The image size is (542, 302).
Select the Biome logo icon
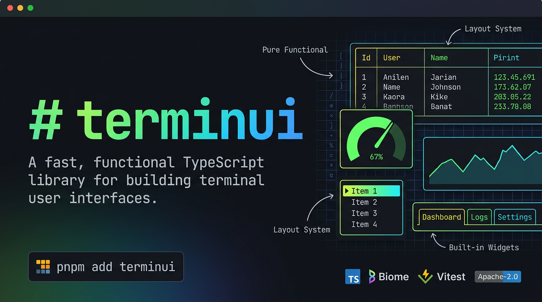click(371, 276)
